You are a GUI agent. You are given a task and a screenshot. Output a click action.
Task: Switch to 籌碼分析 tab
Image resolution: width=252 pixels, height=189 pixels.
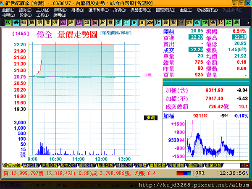click(x=87, y=165)
